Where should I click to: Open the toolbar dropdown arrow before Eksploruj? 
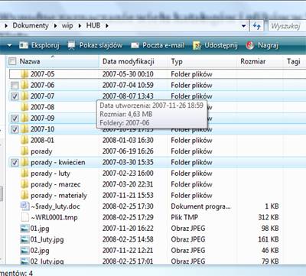coord(9,46)
